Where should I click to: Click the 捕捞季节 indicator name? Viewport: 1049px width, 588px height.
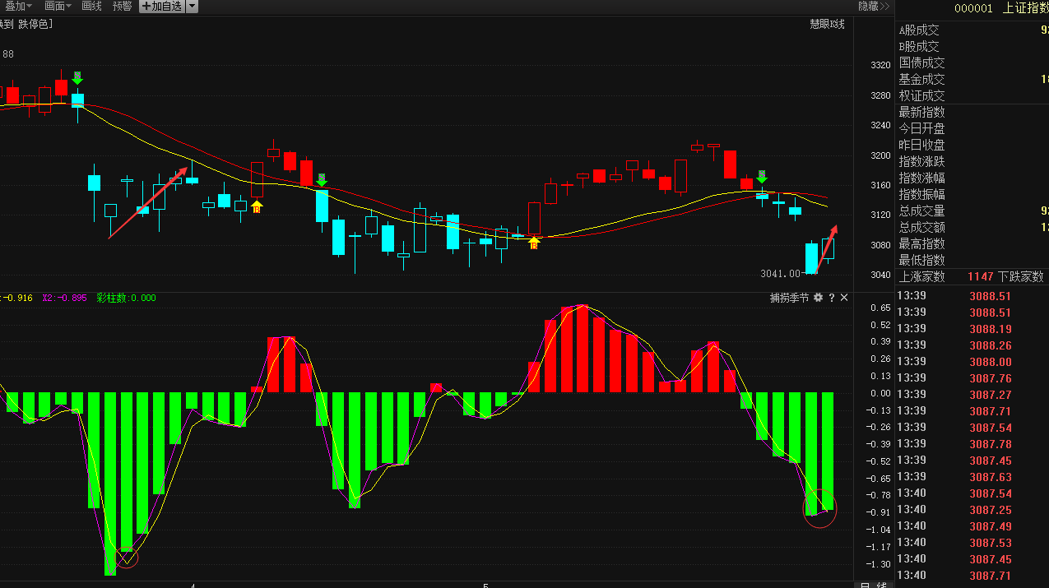[789, 298]
